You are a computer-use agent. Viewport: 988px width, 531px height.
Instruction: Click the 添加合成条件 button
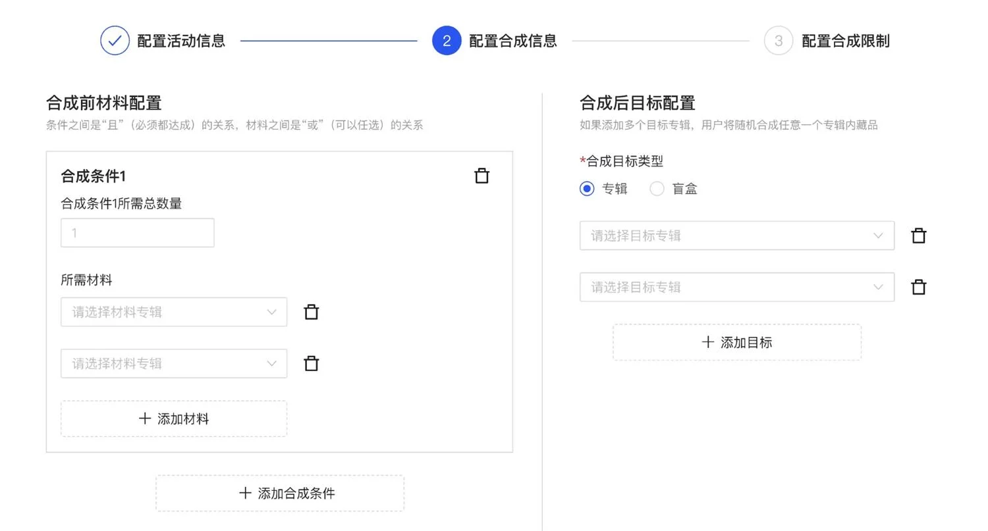(x=279, y=492)
